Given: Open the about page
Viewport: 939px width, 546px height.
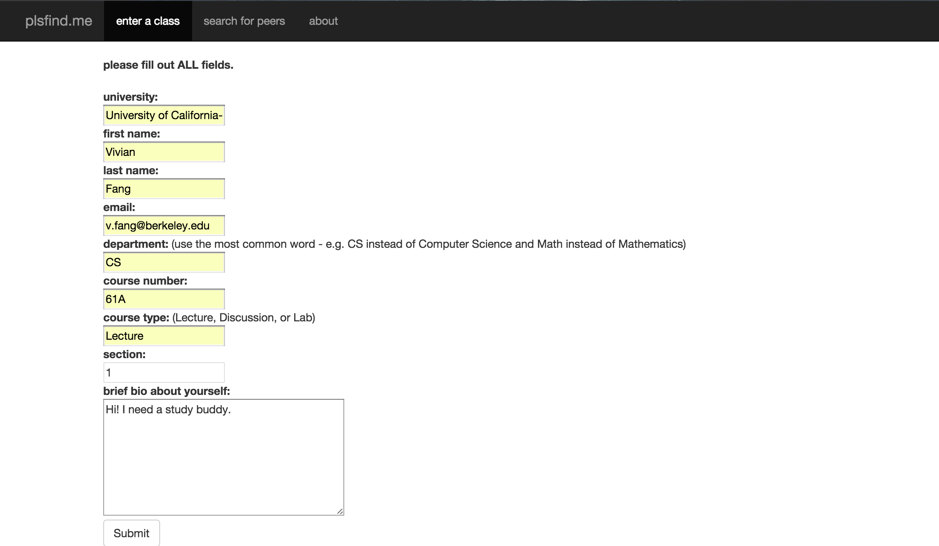Looking at the screenshot, I should pos(323,21).
